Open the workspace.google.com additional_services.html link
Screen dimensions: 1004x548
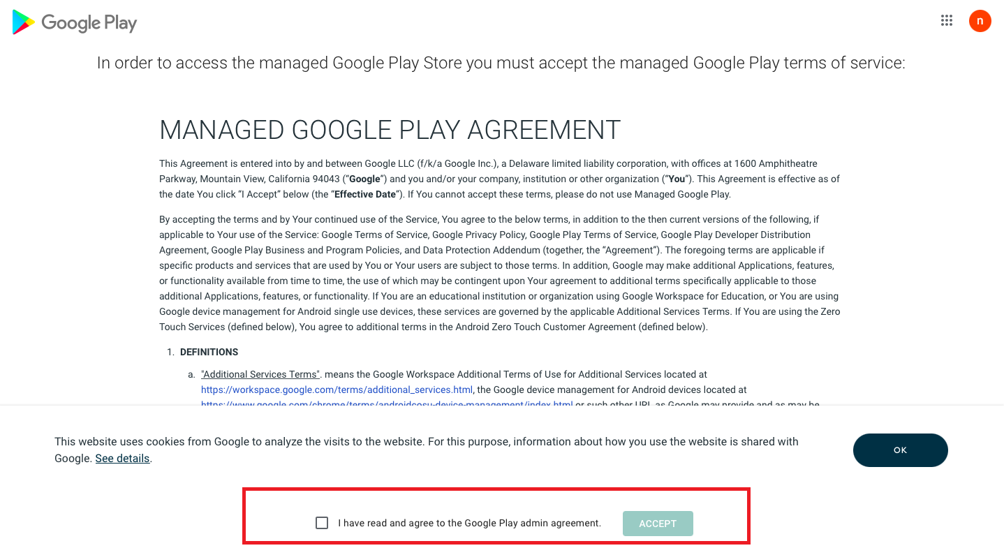tap(337, 390)
